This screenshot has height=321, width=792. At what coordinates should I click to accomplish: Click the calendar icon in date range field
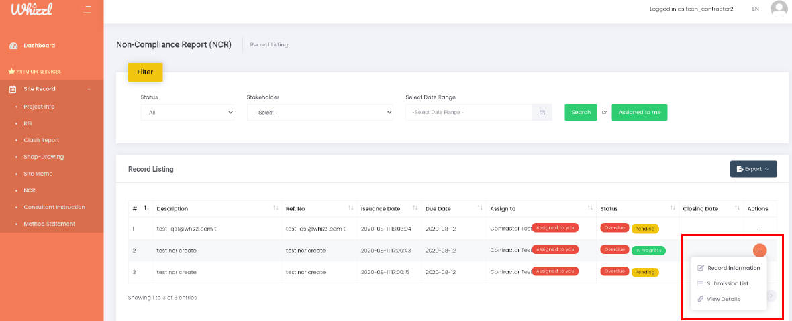pos(542,113)
